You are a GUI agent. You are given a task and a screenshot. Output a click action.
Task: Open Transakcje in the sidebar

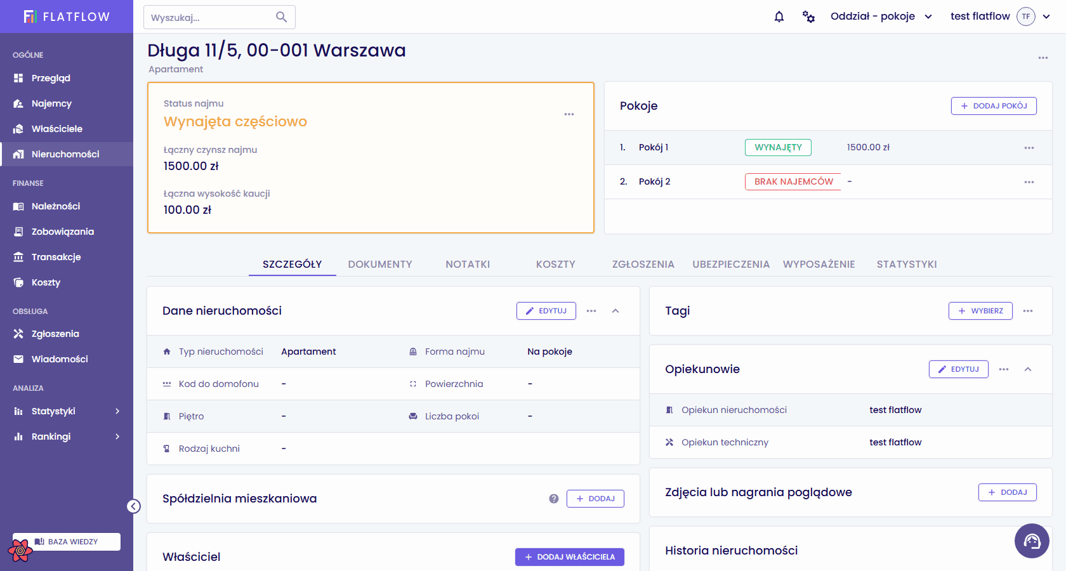click(67, 257)
